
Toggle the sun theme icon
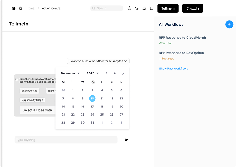coord(129,8)
